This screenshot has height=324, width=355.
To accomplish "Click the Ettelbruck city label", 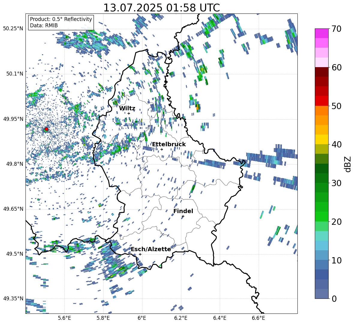I will coord(169,144).
